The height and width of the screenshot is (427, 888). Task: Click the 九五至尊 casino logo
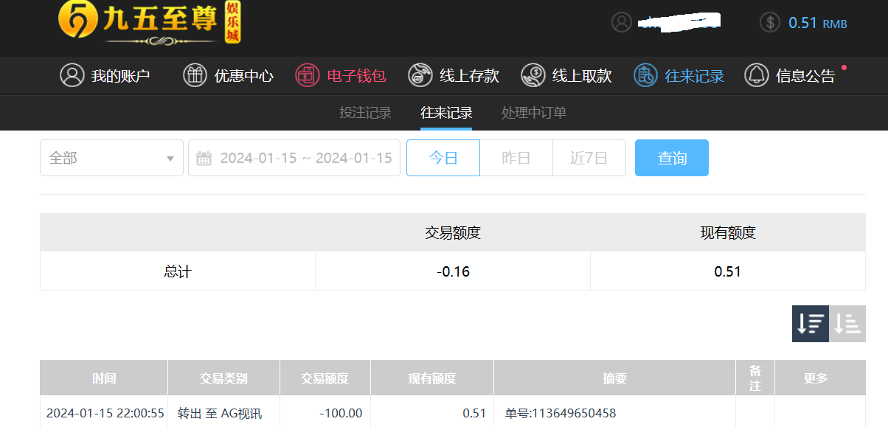click(150, 23)
